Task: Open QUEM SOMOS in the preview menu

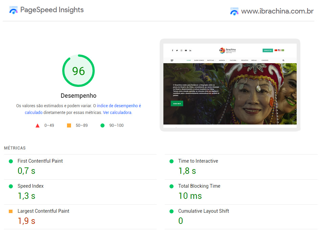Action: click(x=199, y=61)
